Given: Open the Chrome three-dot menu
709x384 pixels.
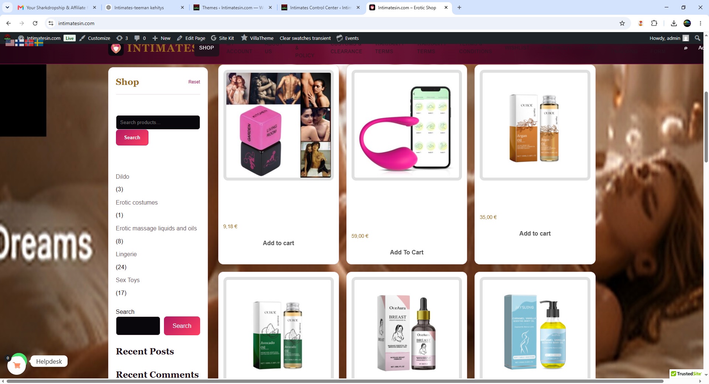Looking at the screenshot, I should [701, 23].
